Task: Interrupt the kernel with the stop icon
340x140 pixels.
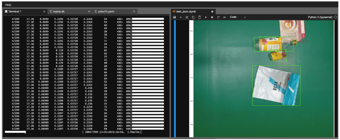Action: tap(212, 17)
